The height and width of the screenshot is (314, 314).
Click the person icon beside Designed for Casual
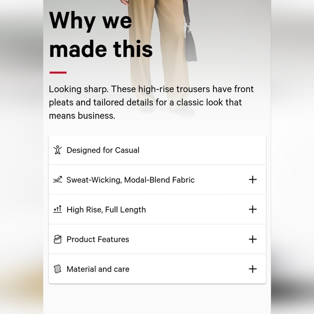pyautogui.click(x=57, y=150)
